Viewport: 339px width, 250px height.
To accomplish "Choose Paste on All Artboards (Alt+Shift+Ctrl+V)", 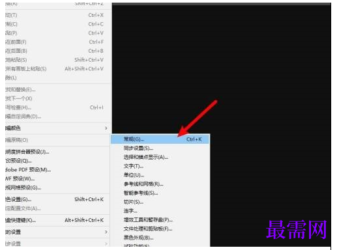I will (57, 69).
